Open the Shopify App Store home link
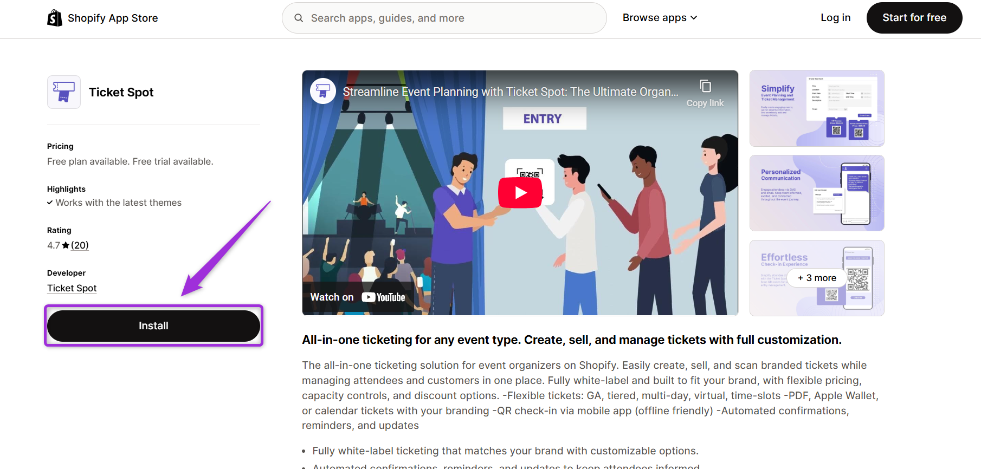 pyautogui.click(x=103, y=18)
